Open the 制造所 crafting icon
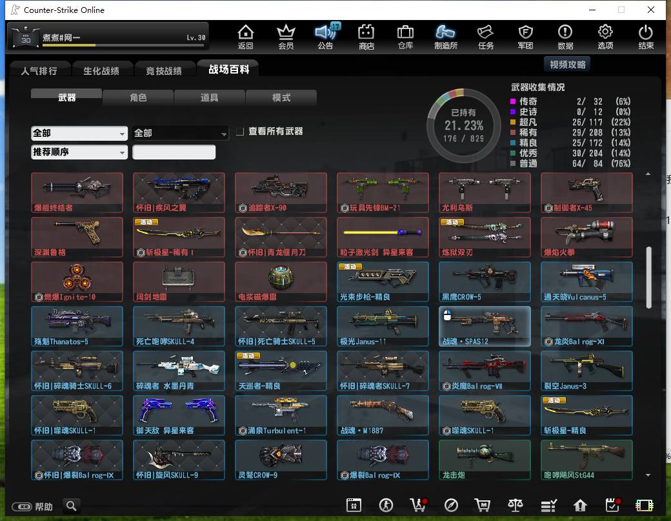Viewport: 671px width, 521px height. point(445,37)
